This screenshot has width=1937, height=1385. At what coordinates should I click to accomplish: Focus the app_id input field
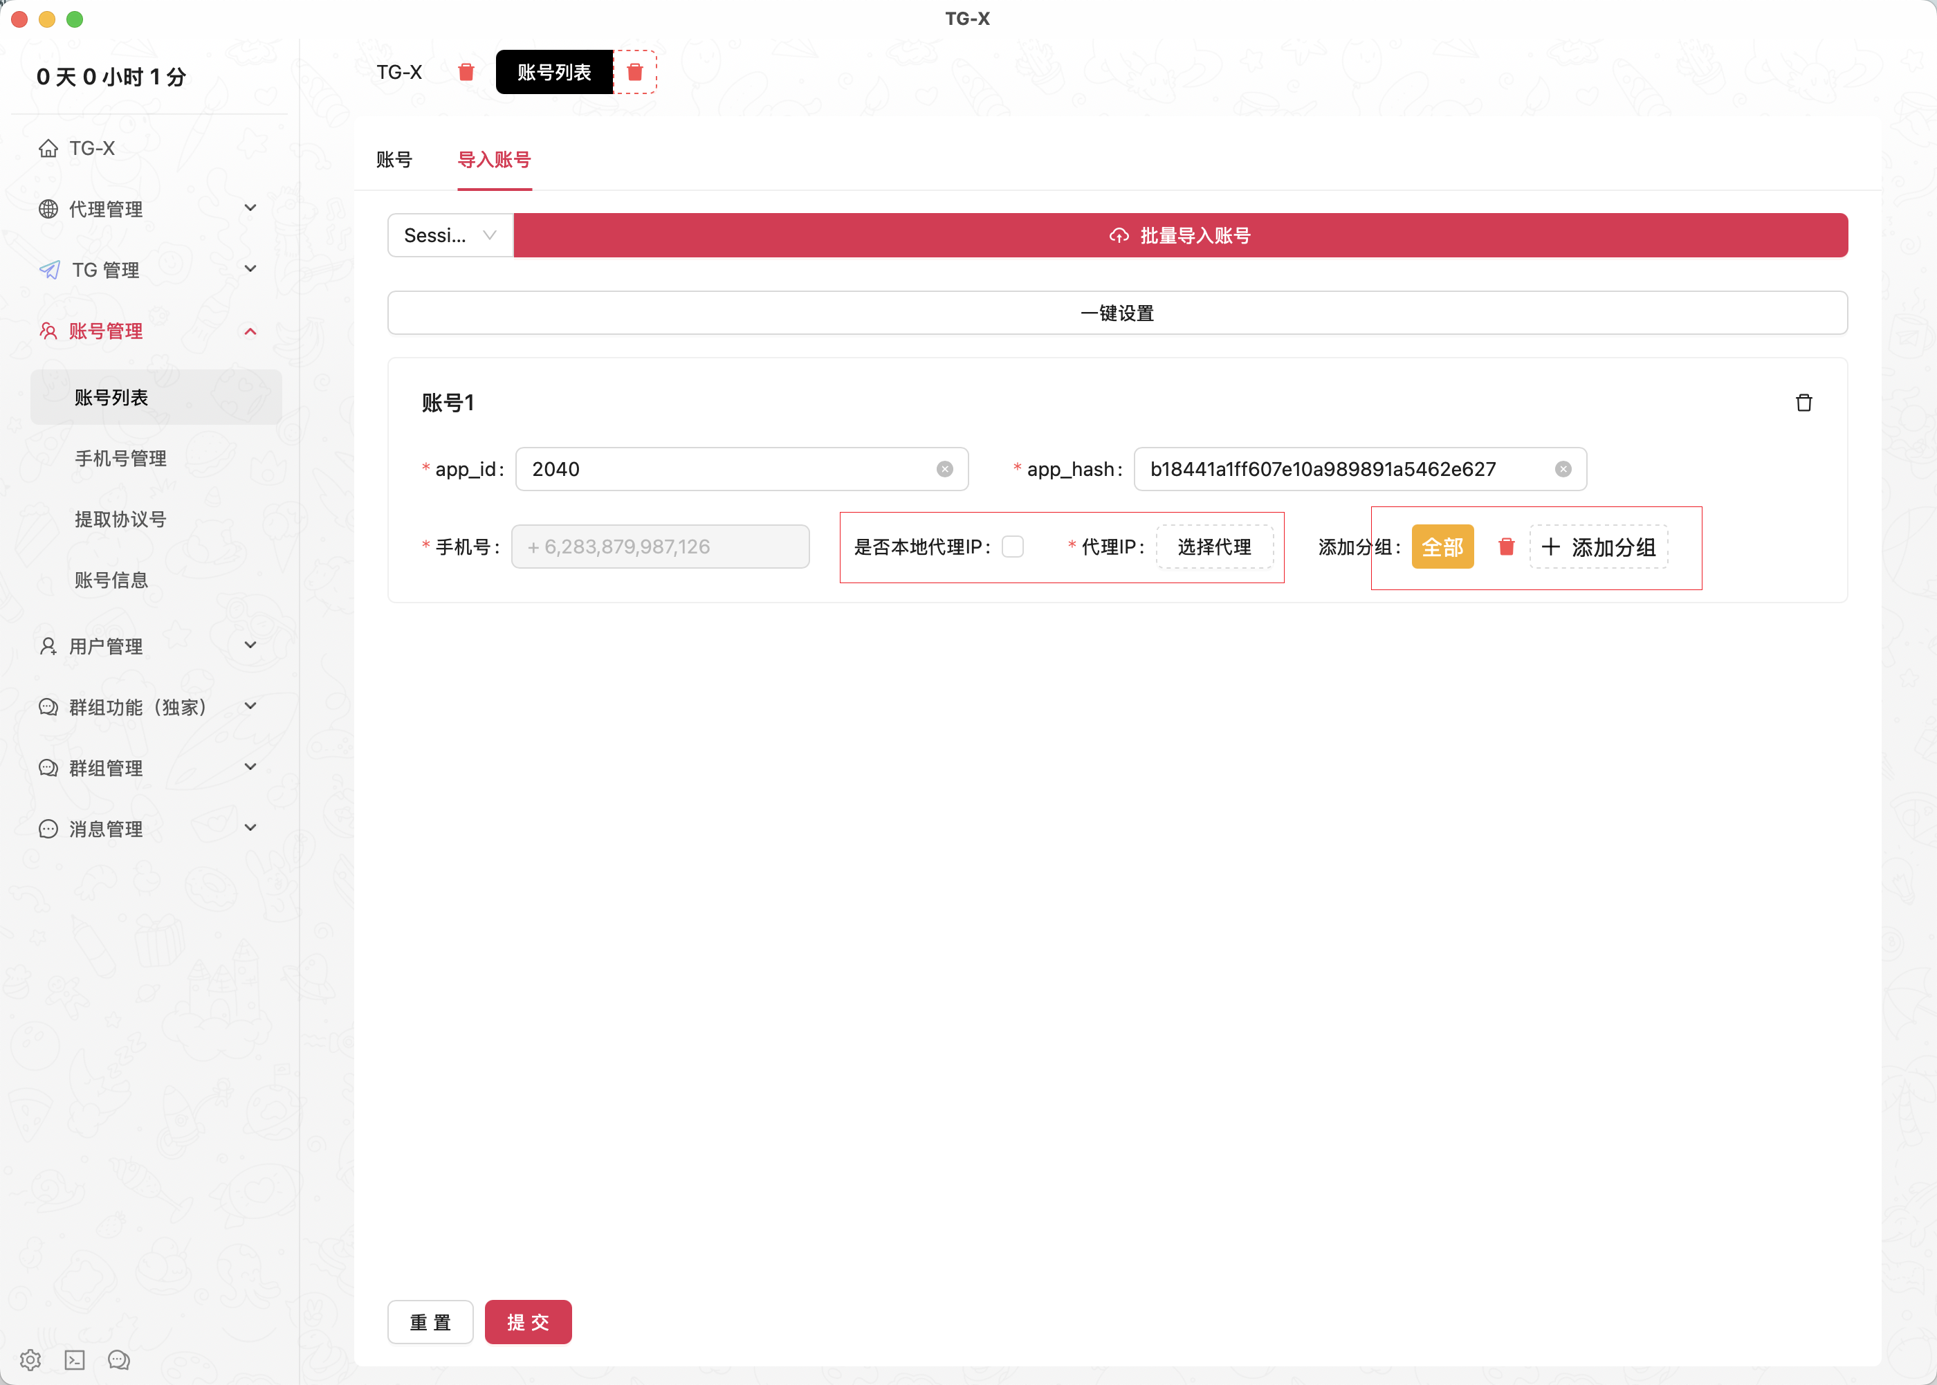pyautogui.click(x=742, y=469)
